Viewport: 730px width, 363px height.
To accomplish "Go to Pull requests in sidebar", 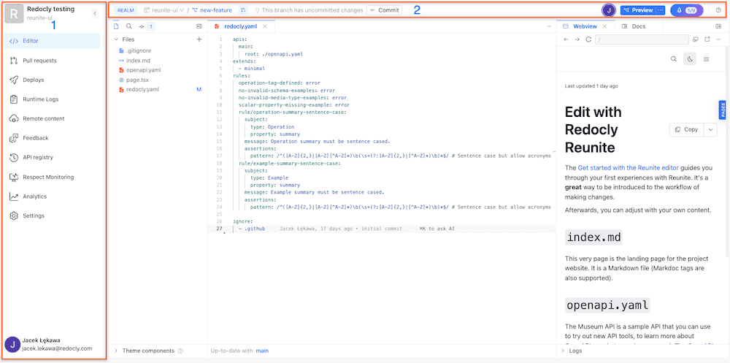I will point(52,61).
